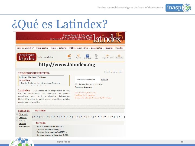The image size is (195, 146).
Task: Select the Enlace a Revistas Electrónicas radio
Action: point(17,120)
